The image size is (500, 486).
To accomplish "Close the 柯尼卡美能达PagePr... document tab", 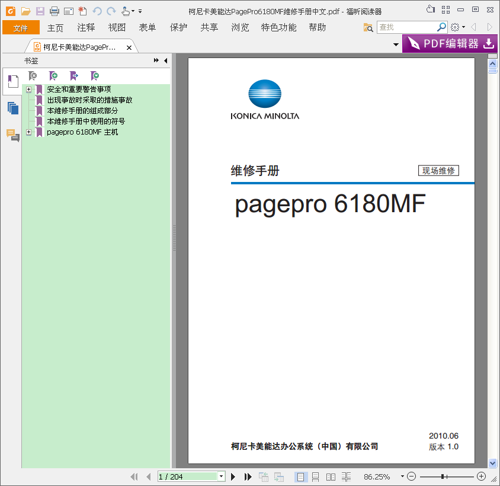I will point(129,47).
